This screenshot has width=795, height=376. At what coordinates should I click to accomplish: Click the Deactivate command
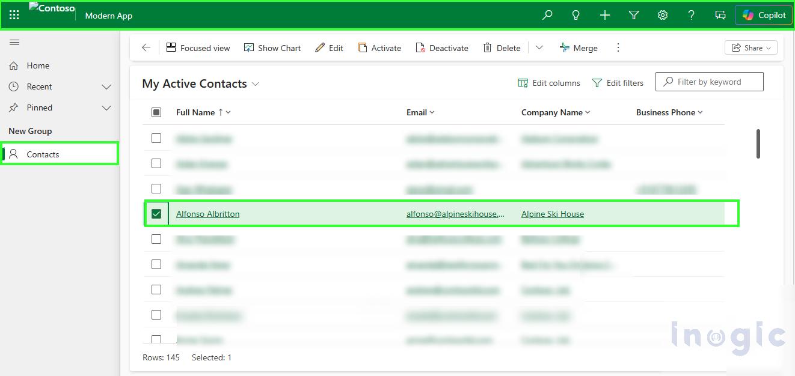click(x=442, y=48)
